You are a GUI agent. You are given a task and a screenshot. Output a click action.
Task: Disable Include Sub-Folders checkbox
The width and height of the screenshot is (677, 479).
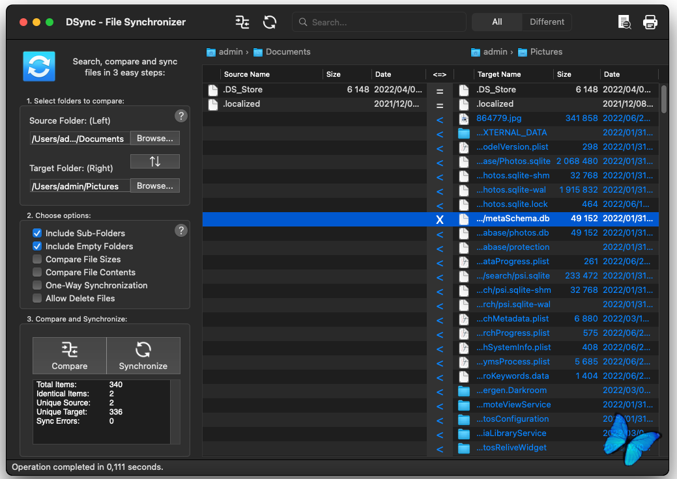pyautogui.click(x=38, y=233)
